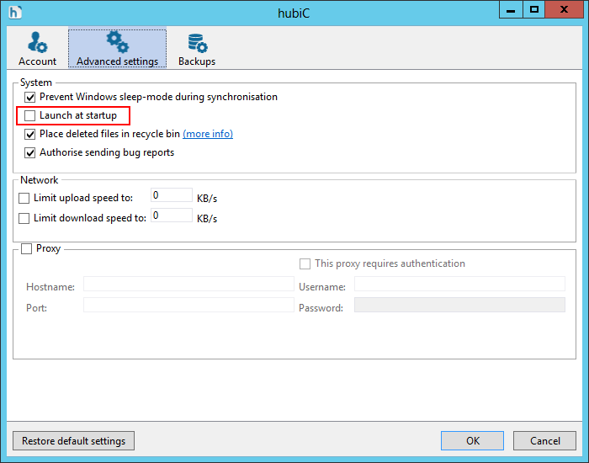Enable Limit download speed checkbox
Viewport: 589px width, 463px height.
[x=24, y=218]
